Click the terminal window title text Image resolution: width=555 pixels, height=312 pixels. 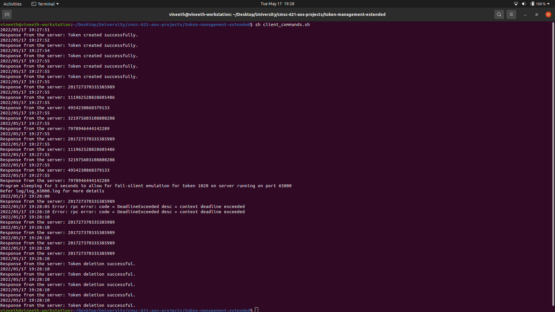pyautogui.click(x=277, y=14)
